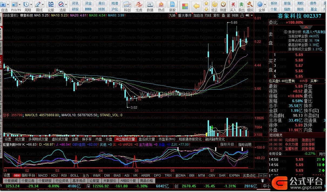Click the green arrow marker on volume chart
The width and height of the screenshot is (327, 192).
(212, 127)
